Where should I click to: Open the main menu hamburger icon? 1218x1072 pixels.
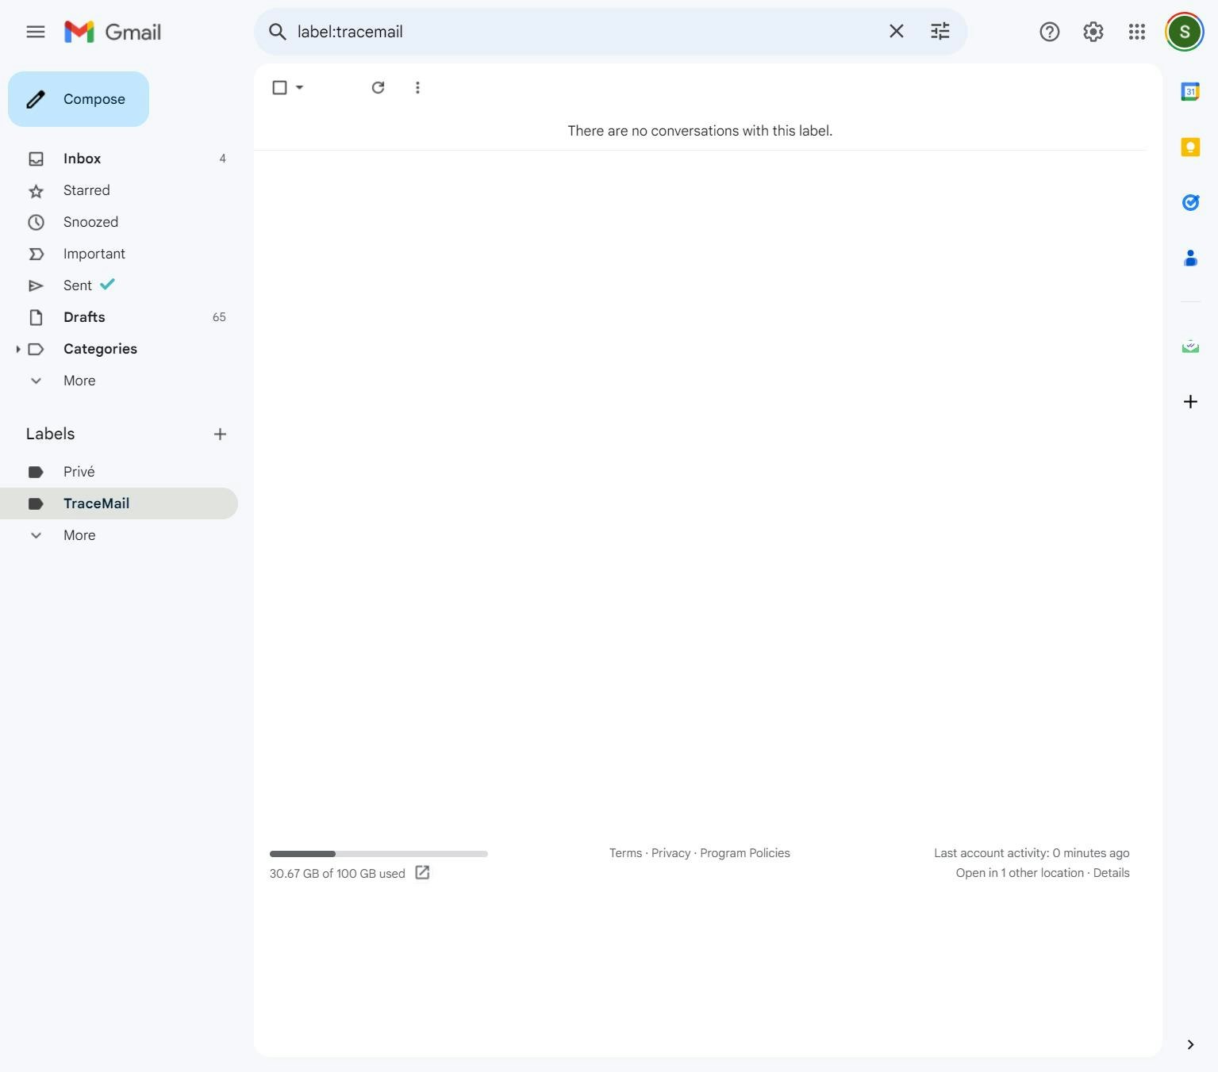pos(36,32)
